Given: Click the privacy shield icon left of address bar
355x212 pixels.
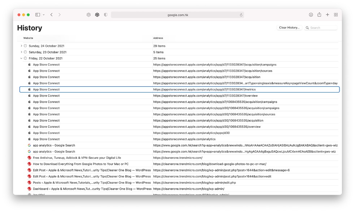Looking at the screenshot, I should (x=105, y=15).
